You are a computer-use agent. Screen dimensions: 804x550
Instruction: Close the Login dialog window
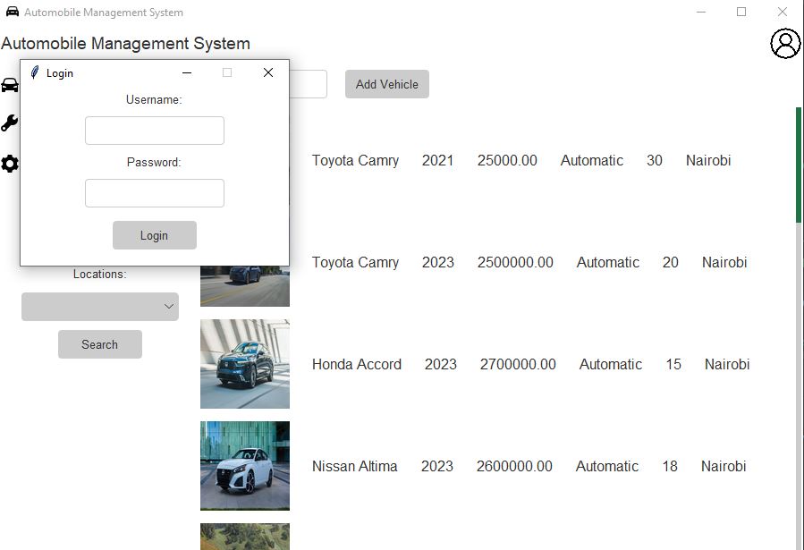[267, 72]
